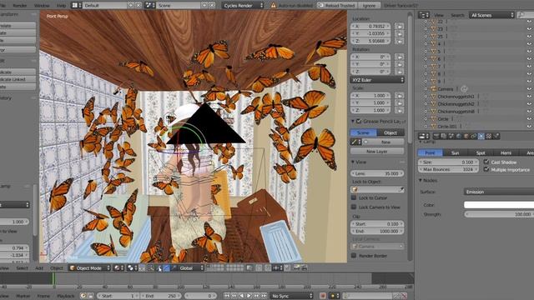Adjust the lamp Size slider 0.100
534x300 pixels.
pyautogui.click(x=448, y=162)
